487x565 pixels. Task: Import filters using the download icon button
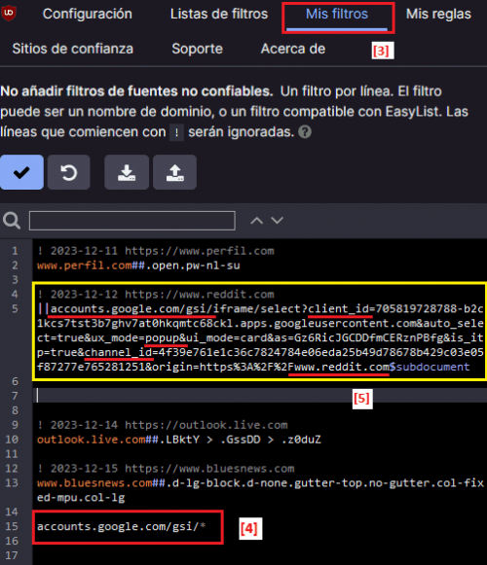tap(127, 172)
